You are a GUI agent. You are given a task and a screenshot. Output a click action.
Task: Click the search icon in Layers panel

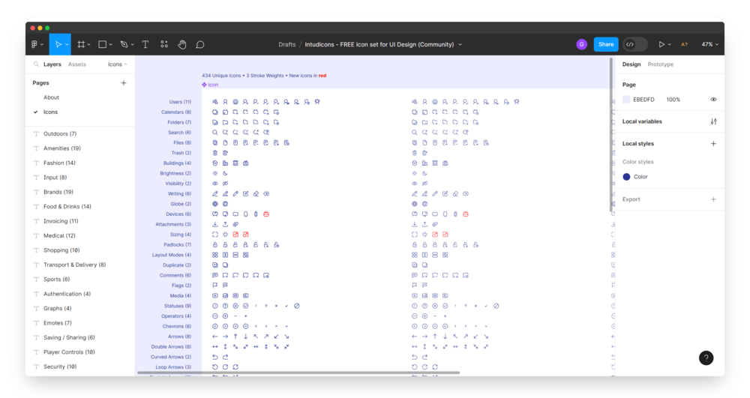[x=36, y=64]
